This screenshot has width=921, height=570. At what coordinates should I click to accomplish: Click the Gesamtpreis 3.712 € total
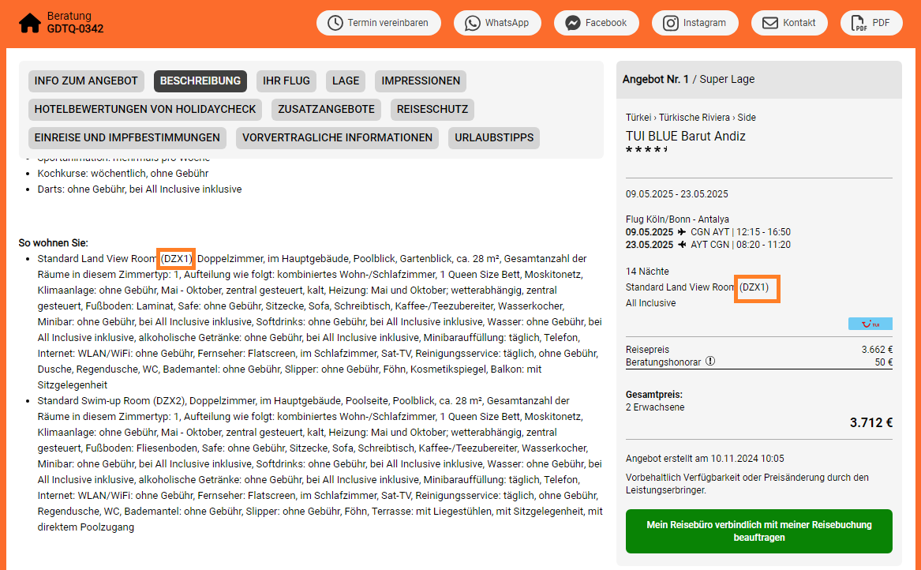click(871, 422)
